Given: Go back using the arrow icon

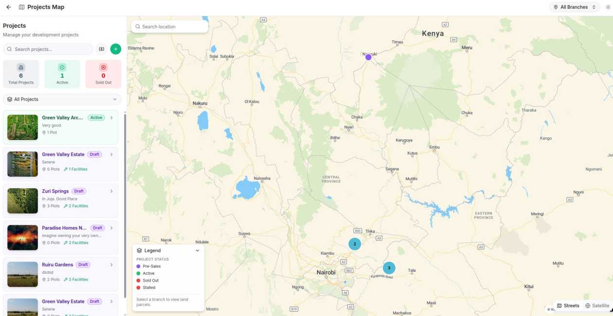Looking at the screenshot, I should pos(8,7).
